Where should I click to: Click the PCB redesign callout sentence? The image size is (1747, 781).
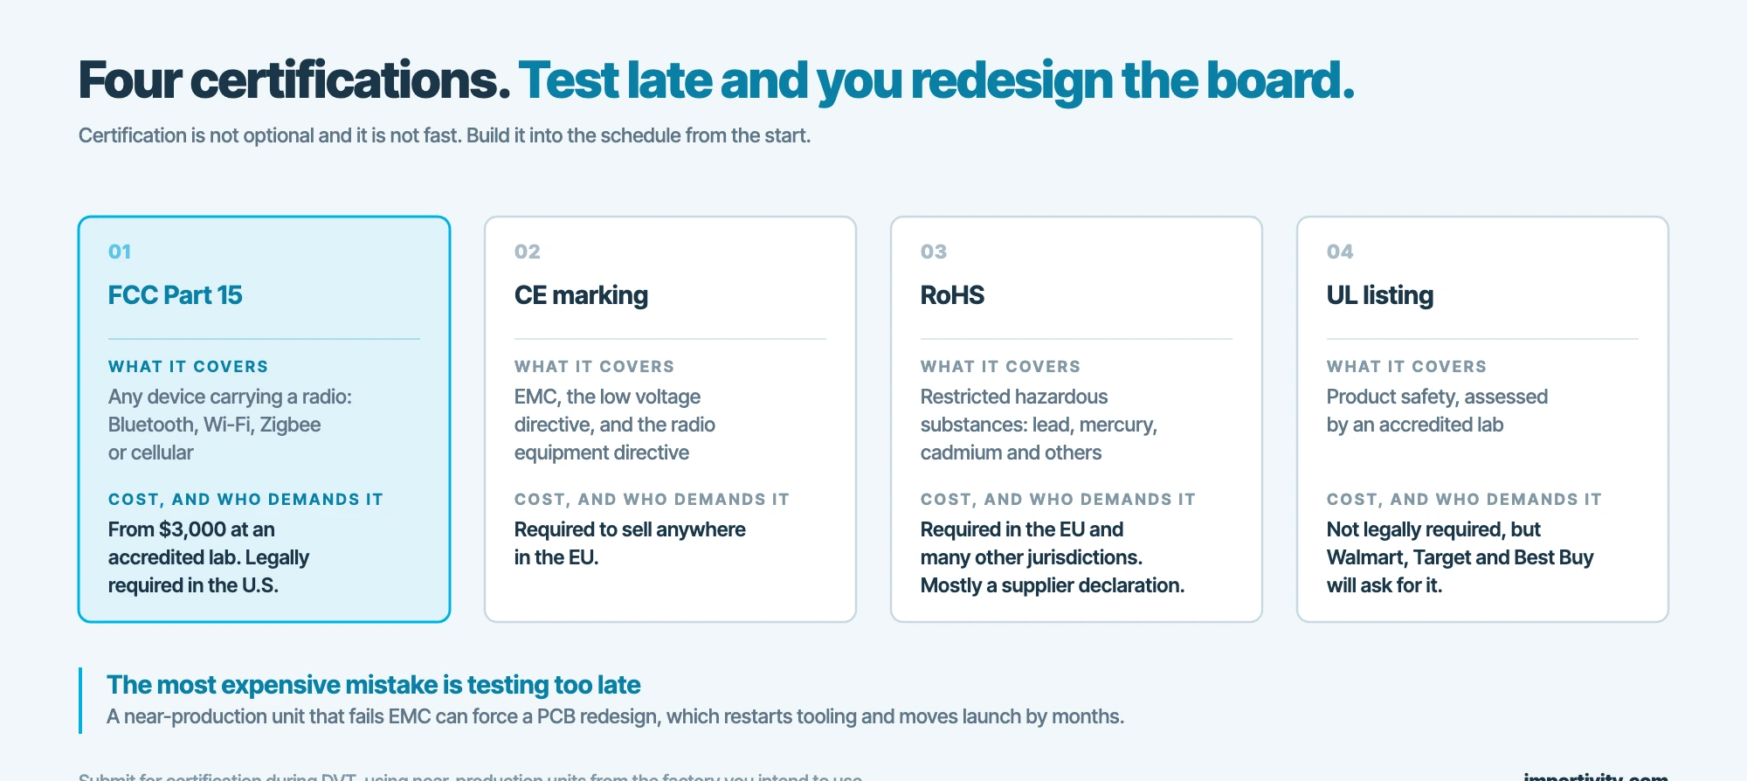(615, 716)
